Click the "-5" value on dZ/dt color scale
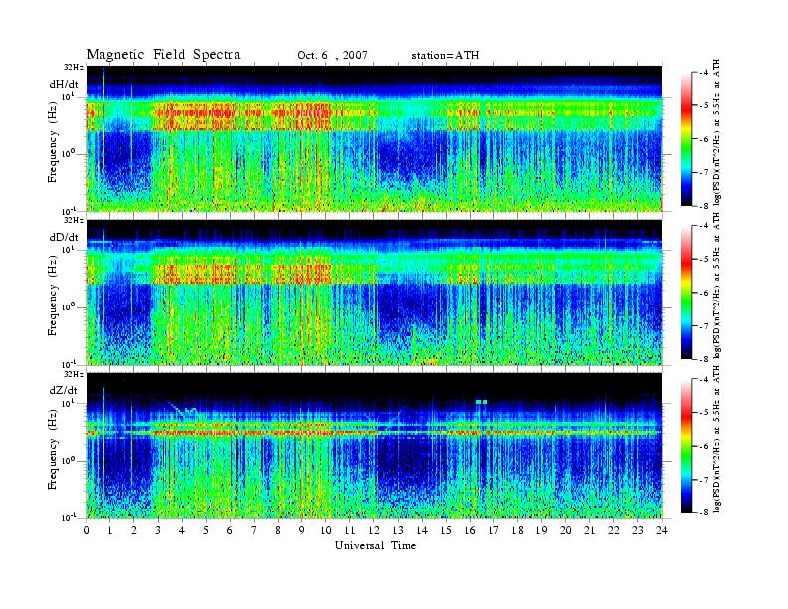 (705, 413)
